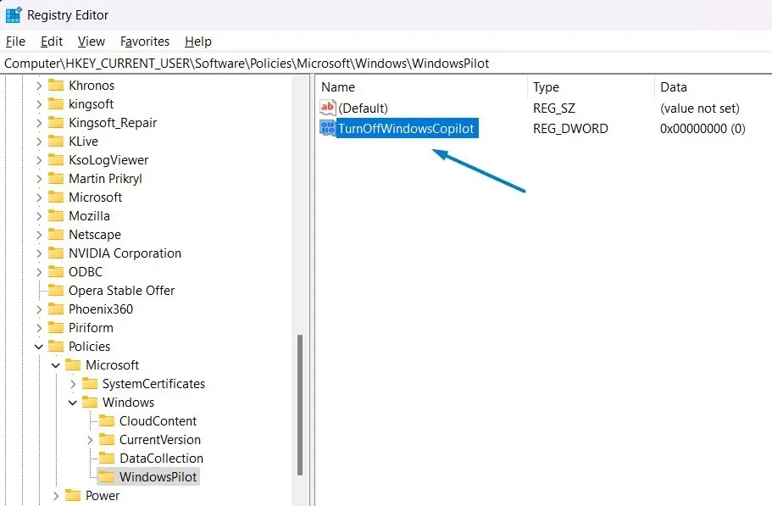Image resolution: width=772 pixels, height=506 pixels.
Task: Expand the Power key chevron
Action: pyautogui.click(x=56, y=496)
